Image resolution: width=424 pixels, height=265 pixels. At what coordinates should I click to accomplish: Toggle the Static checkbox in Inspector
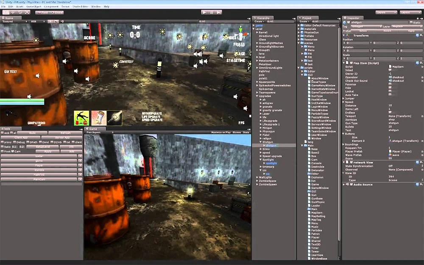(411, 22)
